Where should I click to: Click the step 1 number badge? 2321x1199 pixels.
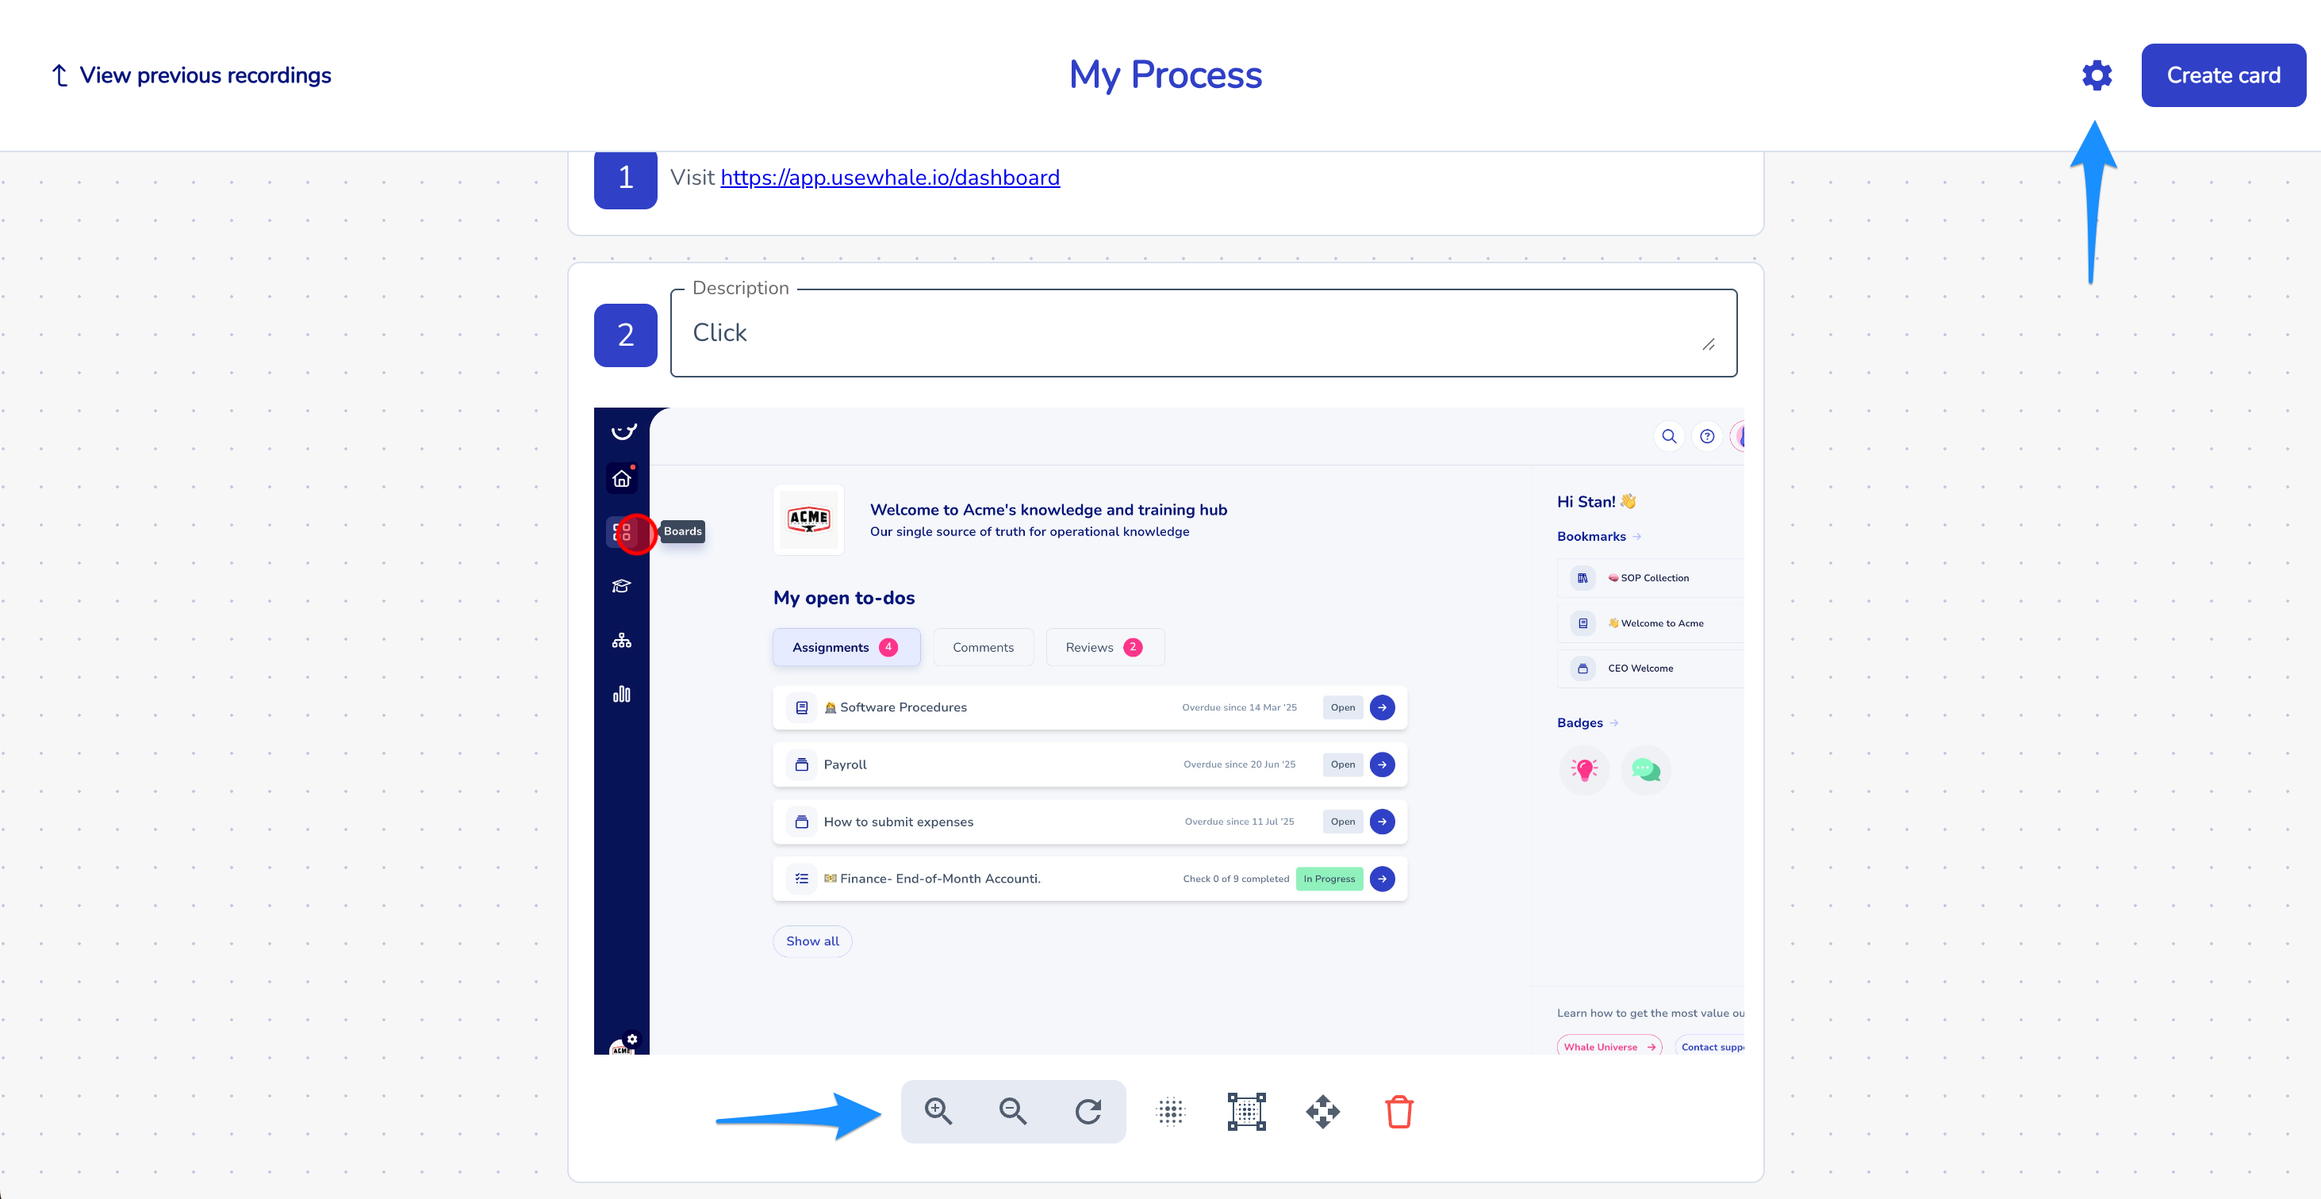[x=625, y=178]
